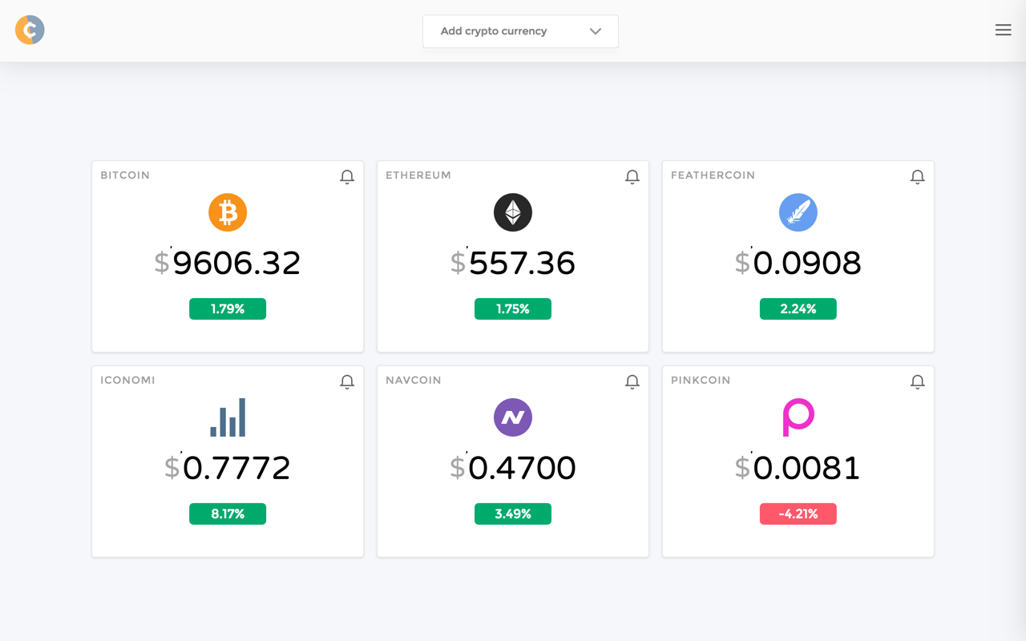Select the NAVCOIN card title
Screen dimensions: 1026x641
[x=413, y=380]
